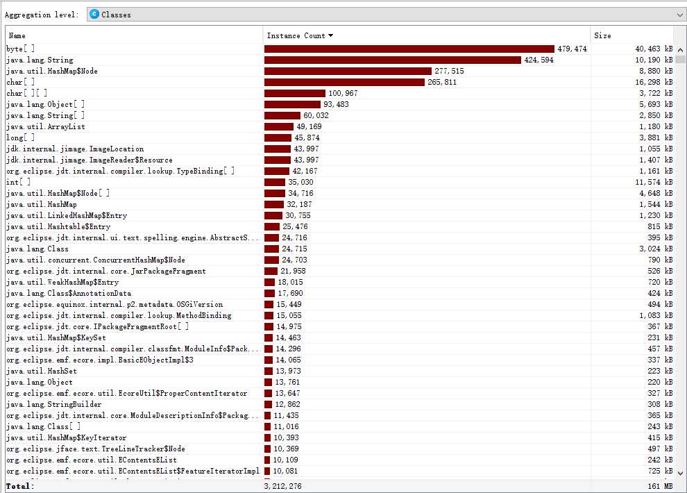Viewport: 687px width, 493px height.
Task: Select the java.lang.String[ ] row
Action: (x=339, y=115)
